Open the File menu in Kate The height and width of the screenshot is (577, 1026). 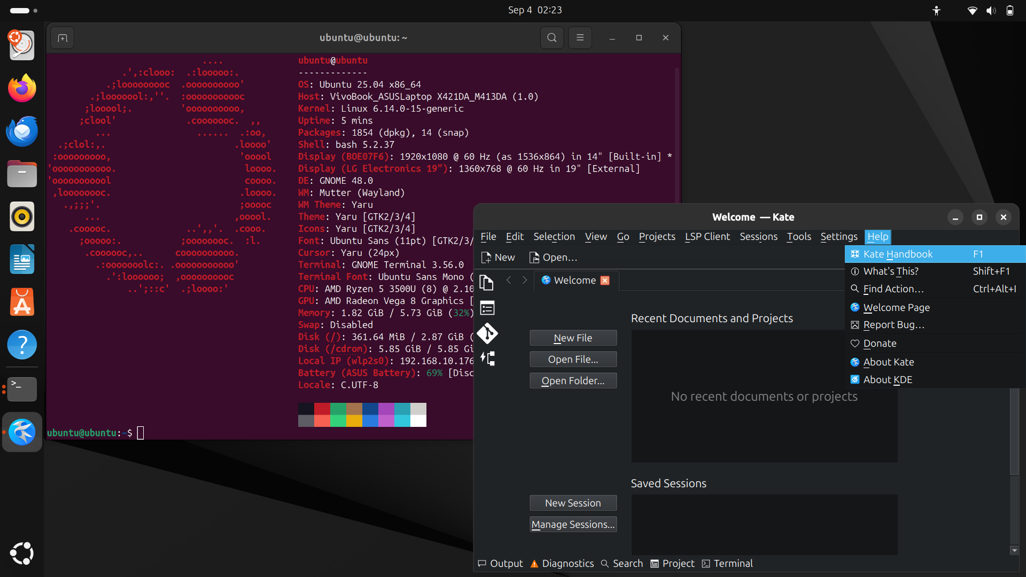(x=488, y=237)
